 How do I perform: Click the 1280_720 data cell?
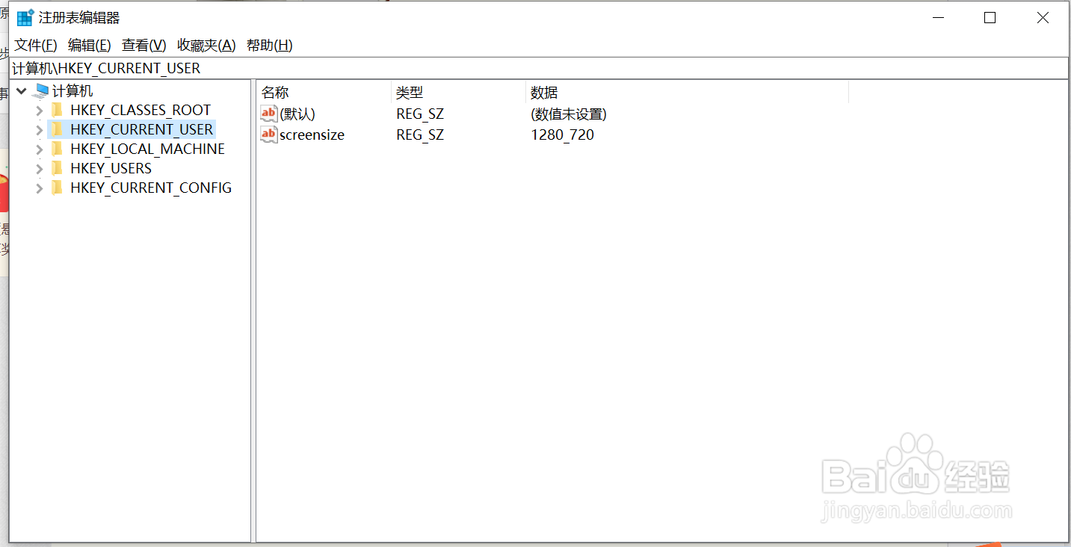(x=563, y=135)
